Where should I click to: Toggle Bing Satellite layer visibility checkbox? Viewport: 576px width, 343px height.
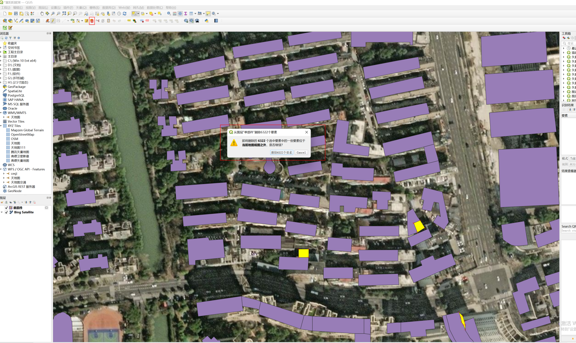(x=7, y=212)
